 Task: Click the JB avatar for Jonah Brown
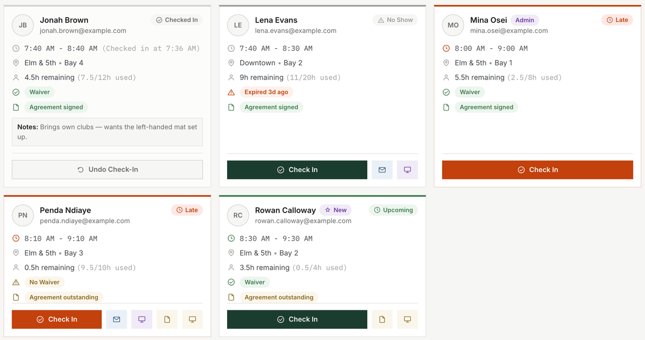tap(23, 25)
